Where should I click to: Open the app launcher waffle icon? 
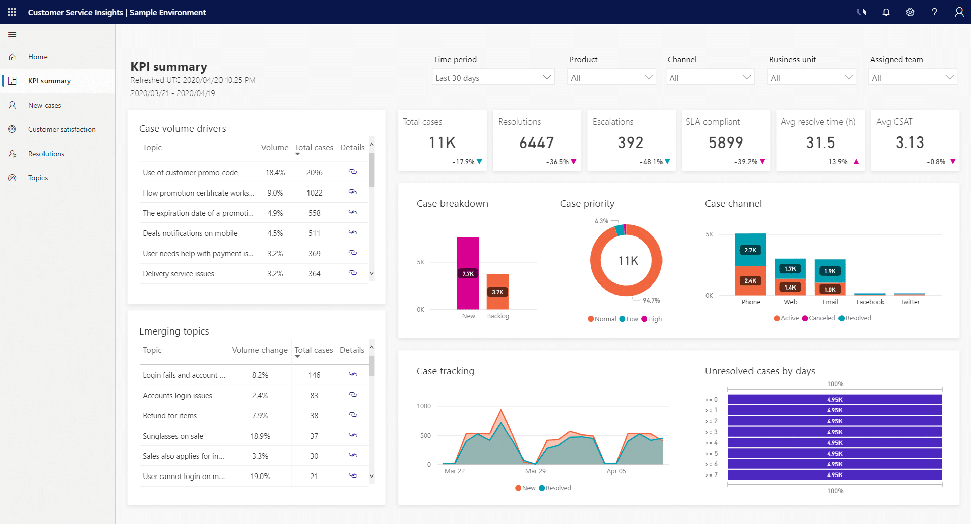pyautogui.click(x=12, y=12)
